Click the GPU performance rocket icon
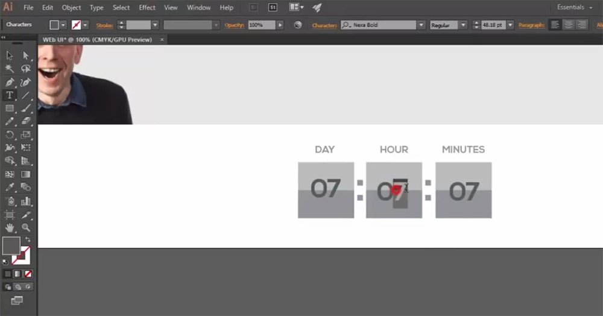The width and height of the screenshot is (603, 316). pyautogui.click(x=317, y=8)
